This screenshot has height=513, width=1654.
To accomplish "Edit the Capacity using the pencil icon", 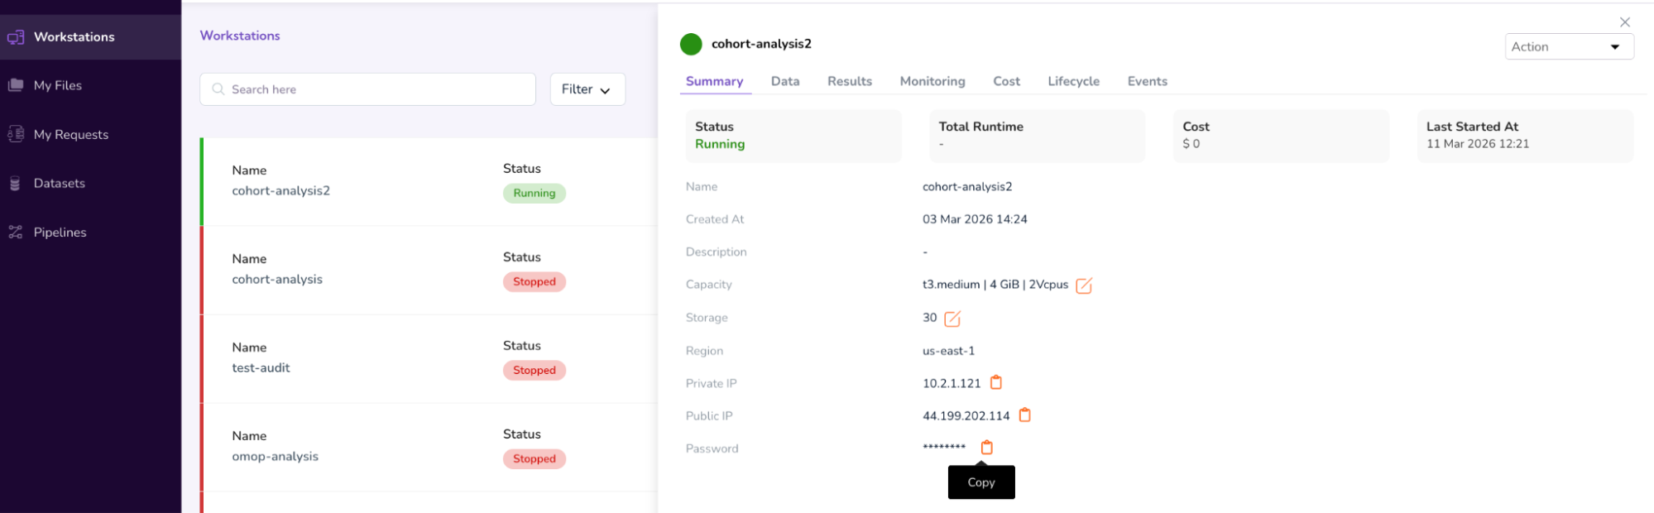I will [x=1084, y=285].
